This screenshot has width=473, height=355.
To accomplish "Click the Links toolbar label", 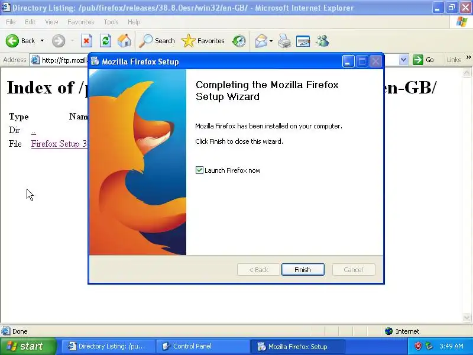I will (x=453, y=60).
